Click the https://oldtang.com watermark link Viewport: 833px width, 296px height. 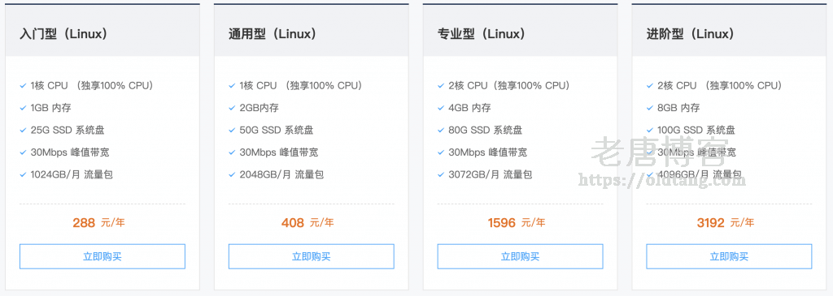[x=661, y=180]
